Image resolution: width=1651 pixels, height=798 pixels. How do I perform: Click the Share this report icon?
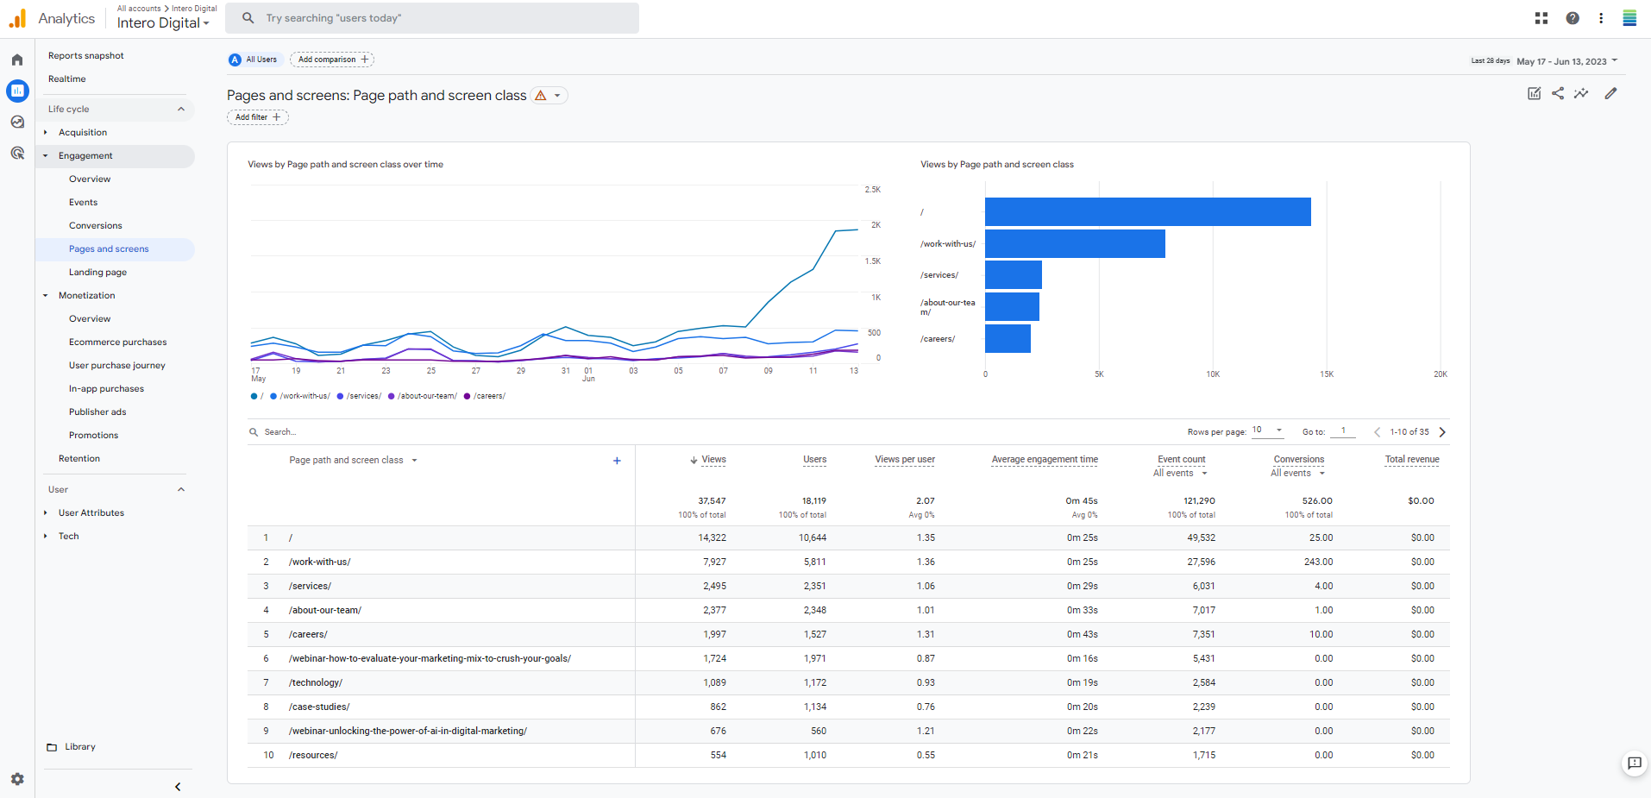pos(1558,93)
